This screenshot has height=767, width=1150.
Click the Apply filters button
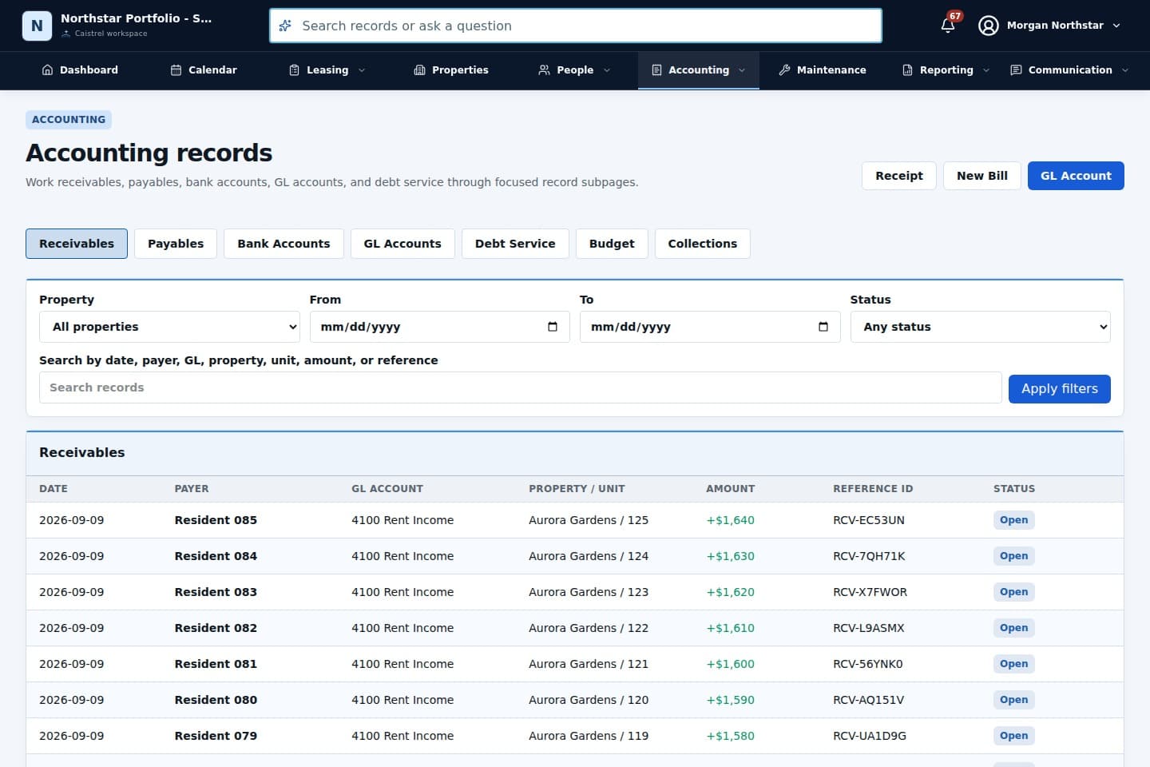[1060, 389]
